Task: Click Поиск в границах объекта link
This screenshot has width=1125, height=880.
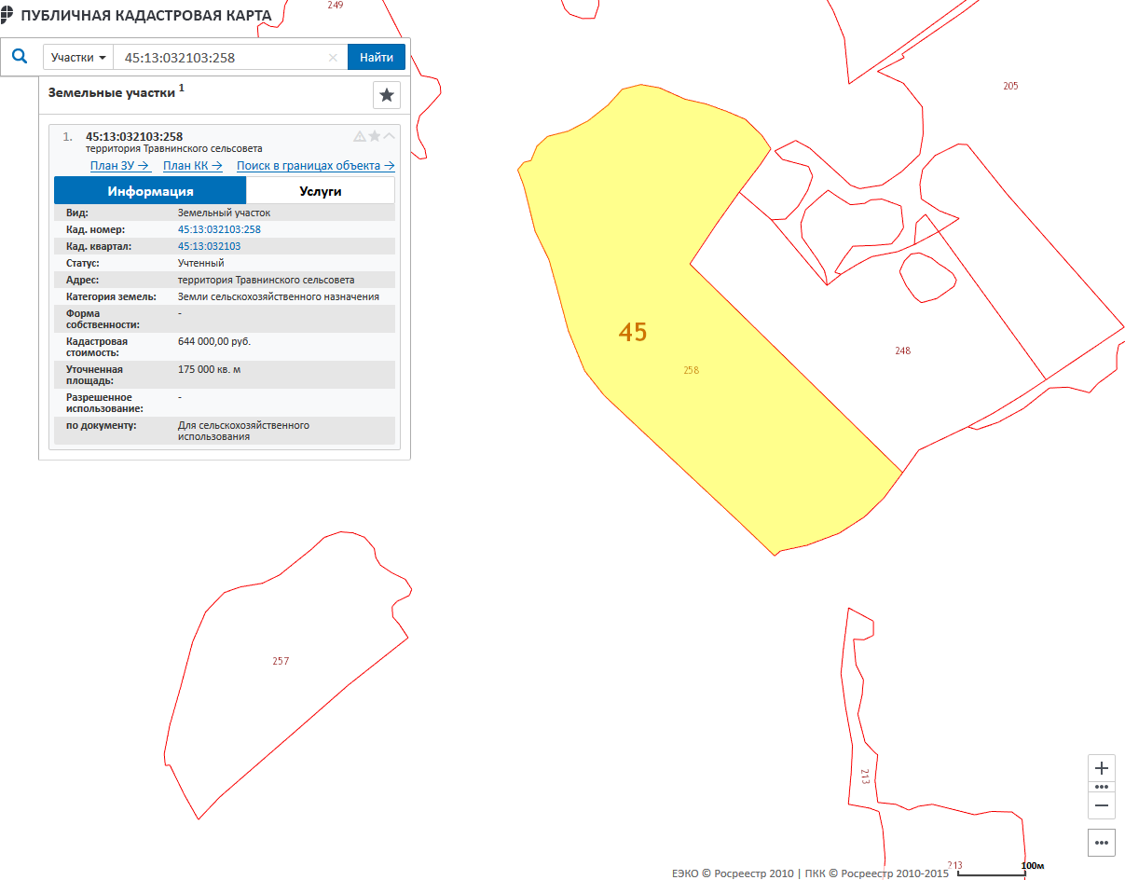Action: 315,166
